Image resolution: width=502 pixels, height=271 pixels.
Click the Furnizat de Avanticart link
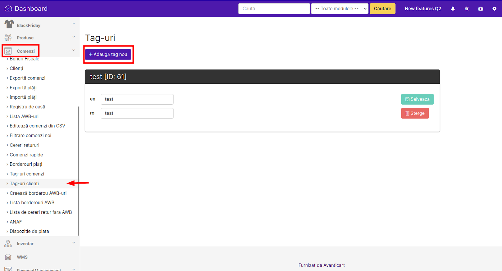321,265
